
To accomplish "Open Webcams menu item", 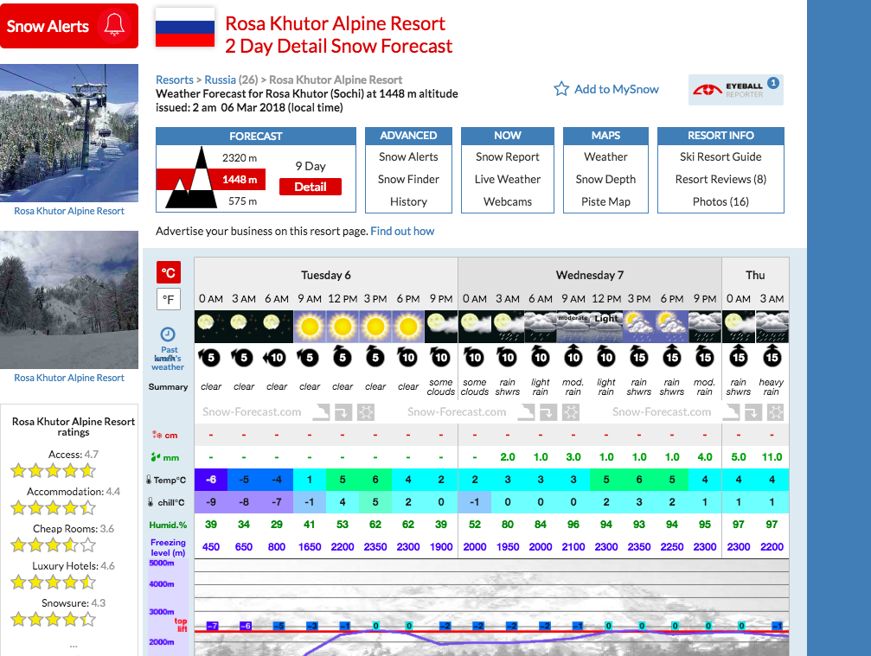I will point(507,202).
